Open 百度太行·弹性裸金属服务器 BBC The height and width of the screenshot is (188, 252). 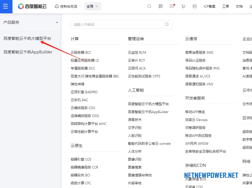click(x=95, y=76)
